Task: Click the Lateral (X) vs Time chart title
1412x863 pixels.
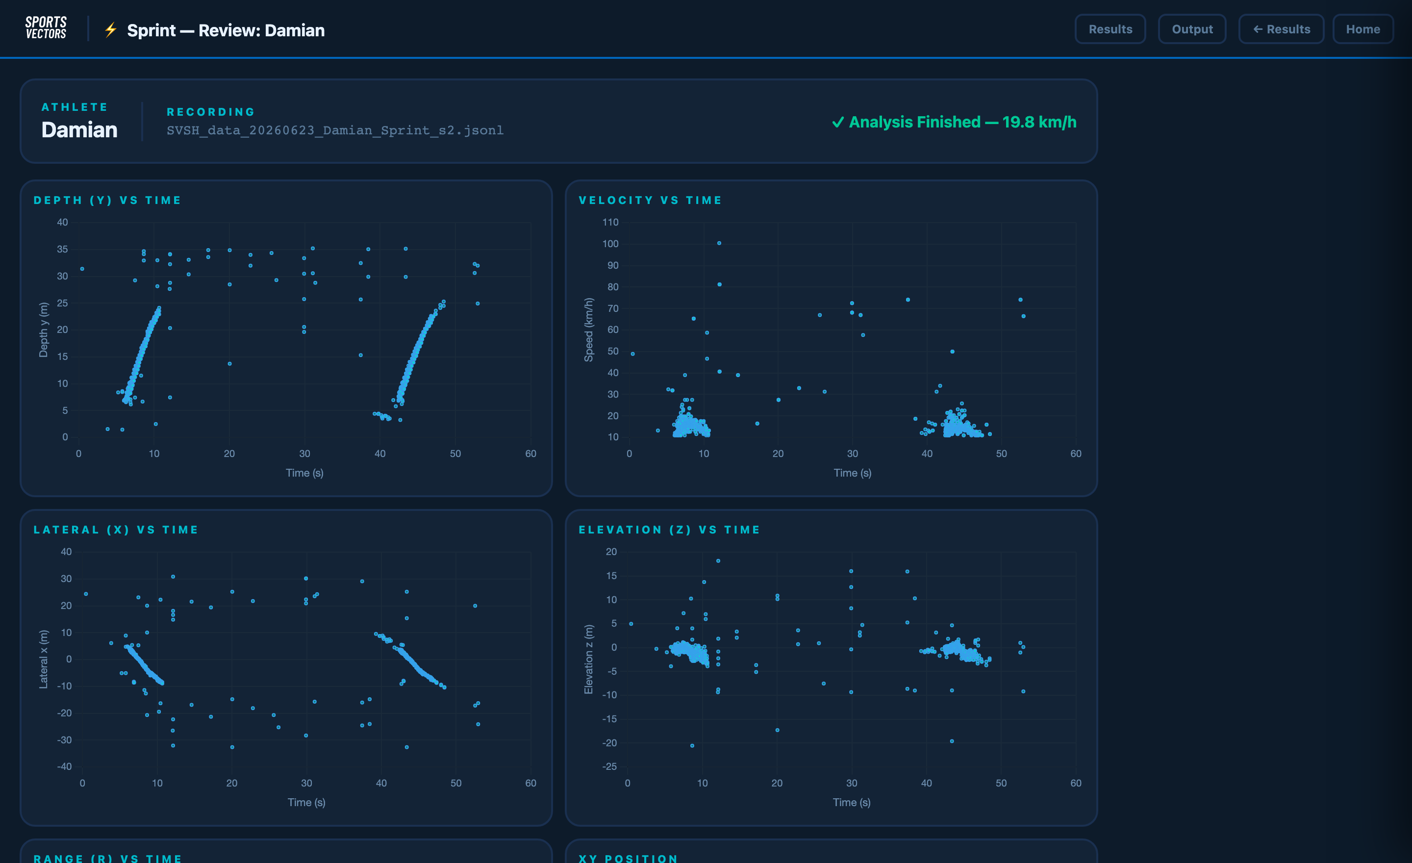Action: point(116,530)
